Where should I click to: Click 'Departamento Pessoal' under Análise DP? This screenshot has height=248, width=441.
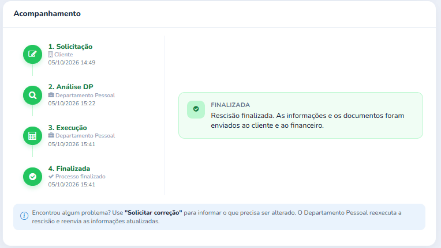[85, 96]
